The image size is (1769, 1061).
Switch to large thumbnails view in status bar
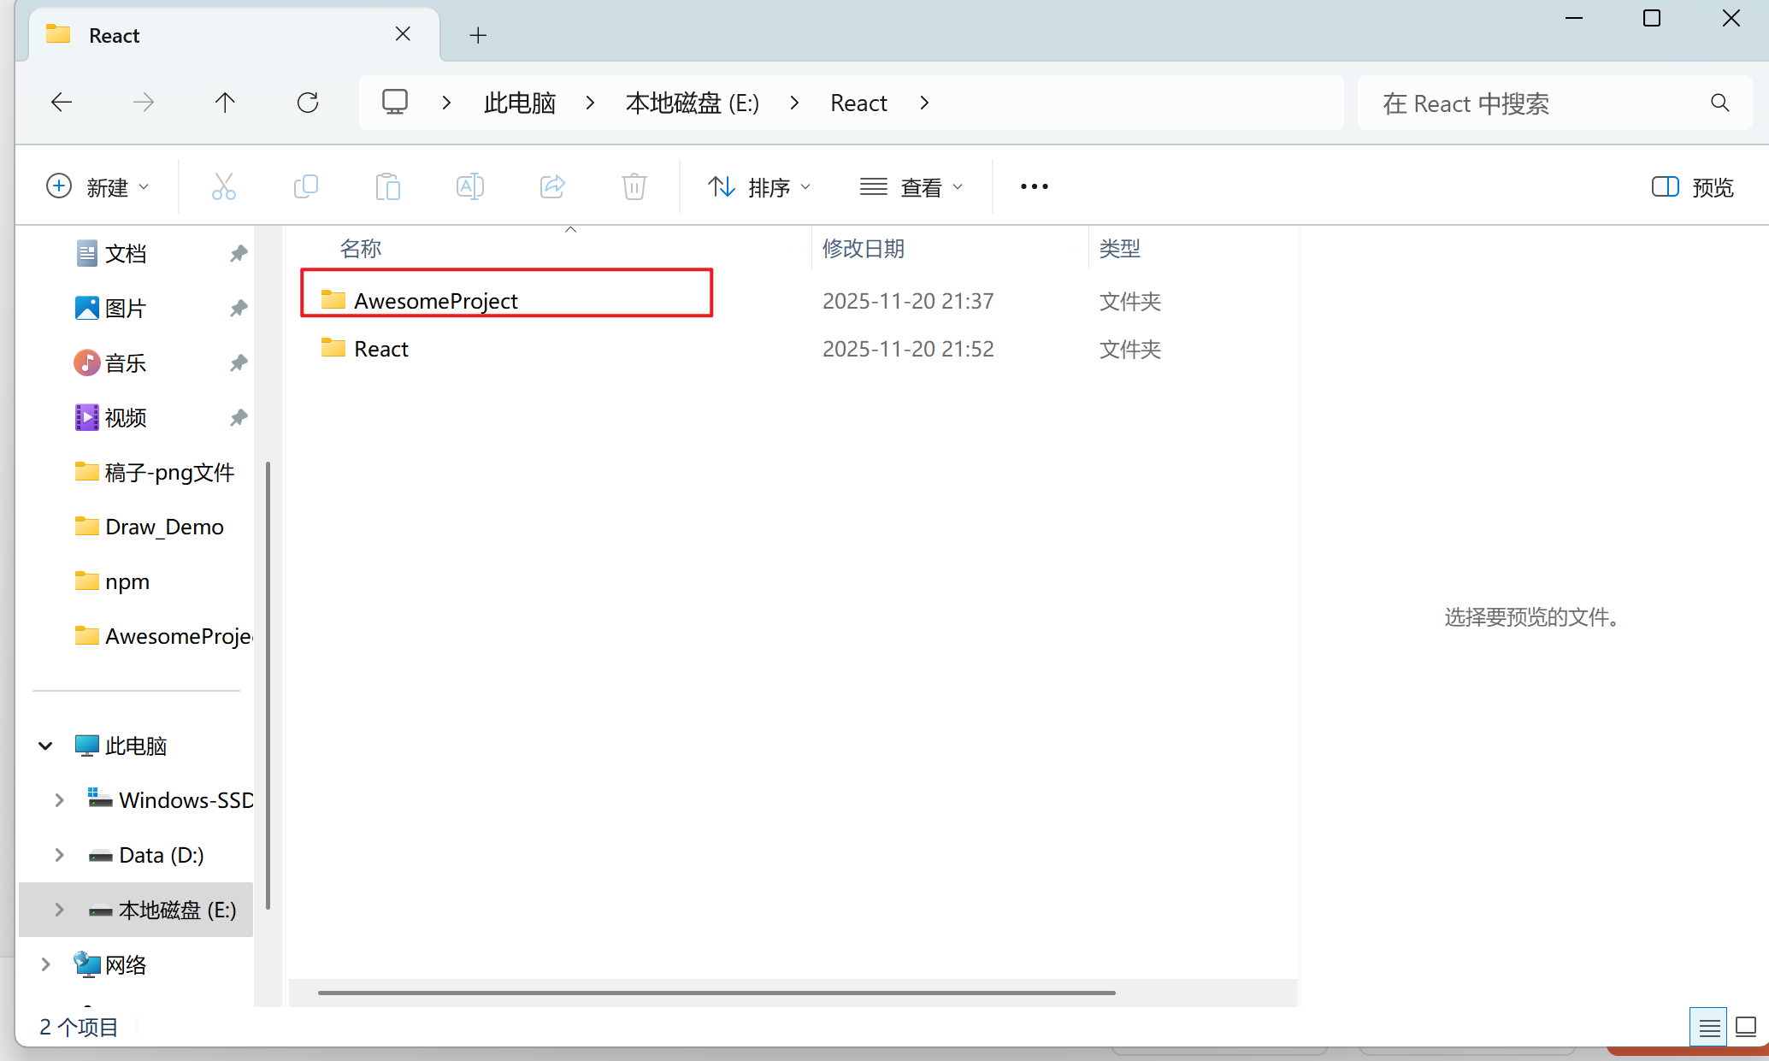tap(1746, 1027)
